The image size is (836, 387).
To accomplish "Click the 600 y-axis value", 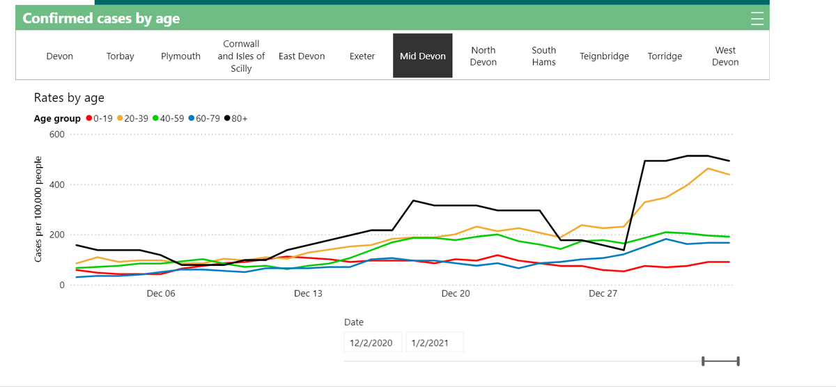I will coord(57,134).
